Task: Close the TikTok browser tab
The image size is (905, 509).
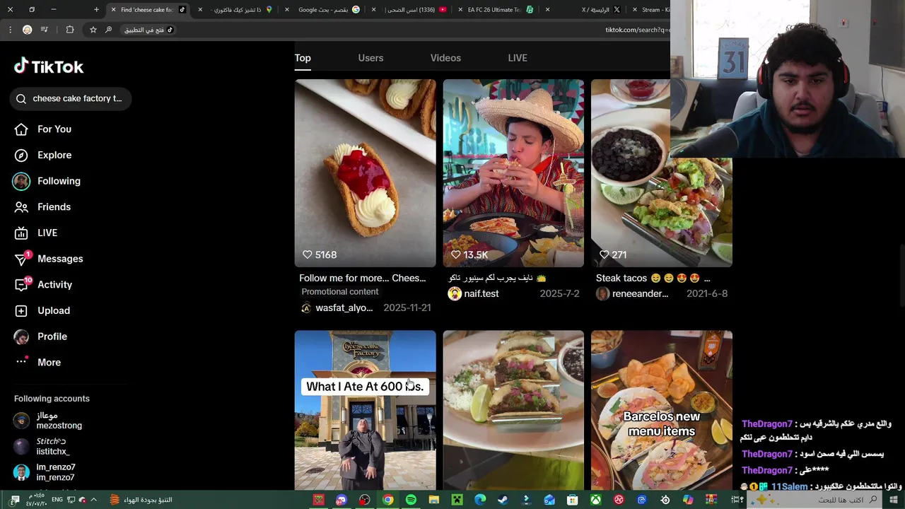Action: pyautogui.click(x=113, y=10)
